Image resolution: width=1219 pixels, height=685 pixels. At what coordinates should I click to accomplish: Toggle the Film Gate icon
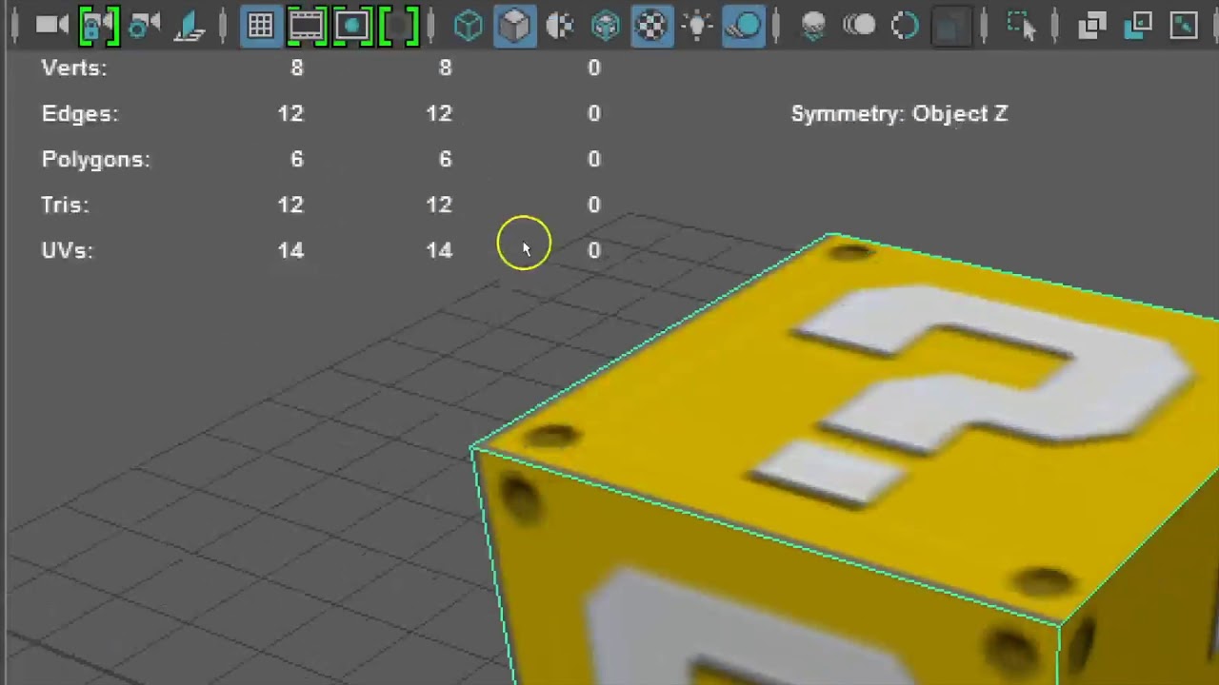306,26
